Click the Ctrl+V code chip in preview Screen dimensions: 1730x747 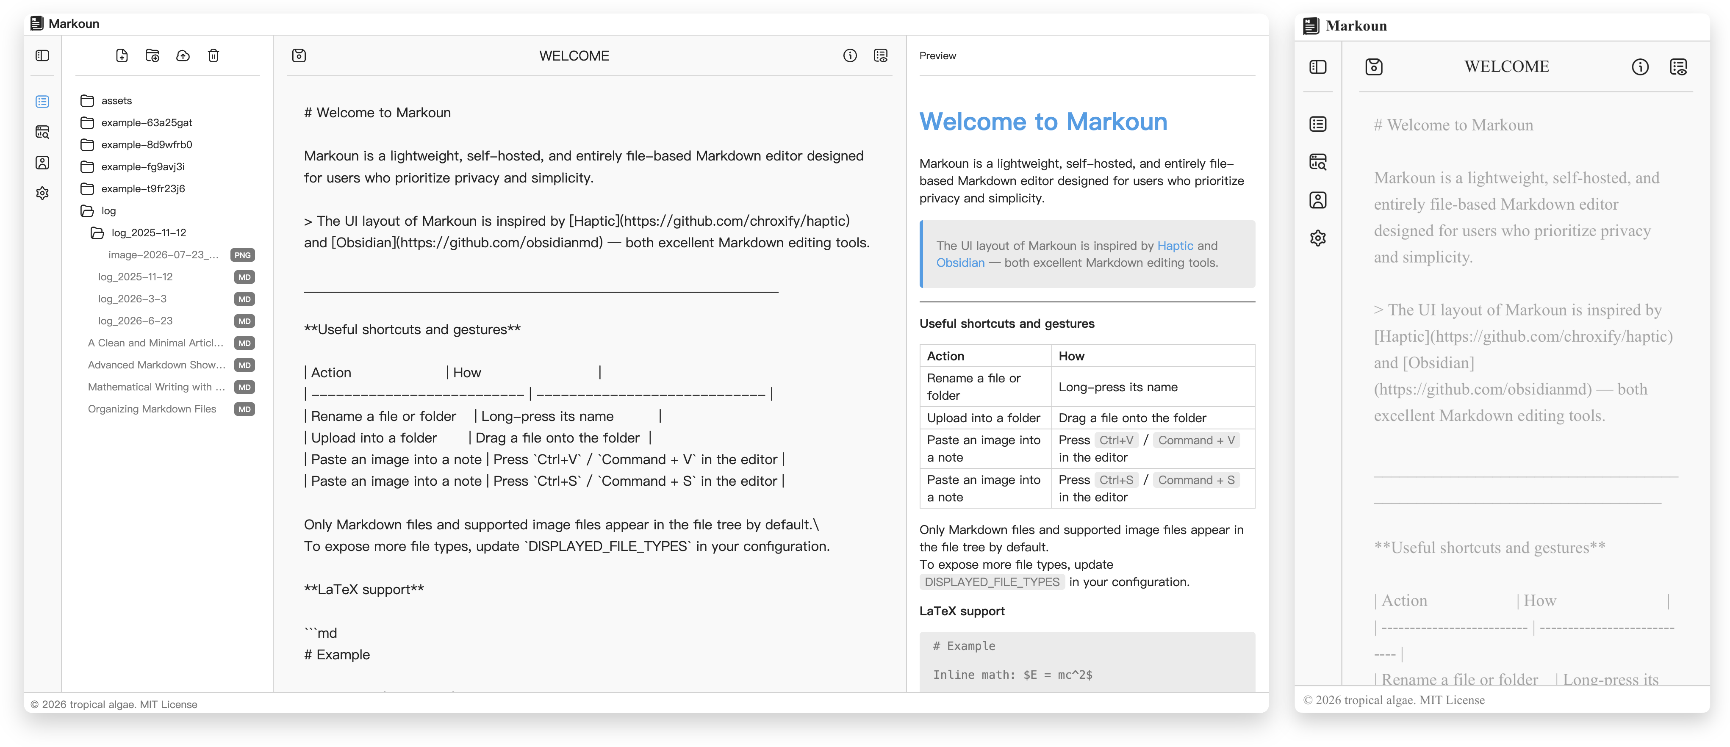pyautogui.click(x=1116, y=440)
